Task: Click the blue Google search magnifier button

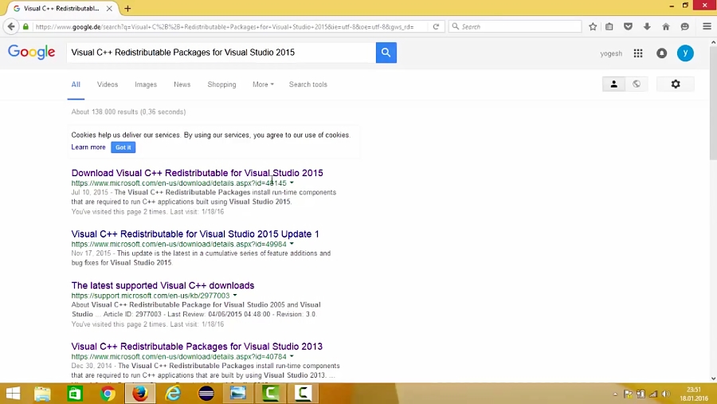Action: tap(386, 53)
